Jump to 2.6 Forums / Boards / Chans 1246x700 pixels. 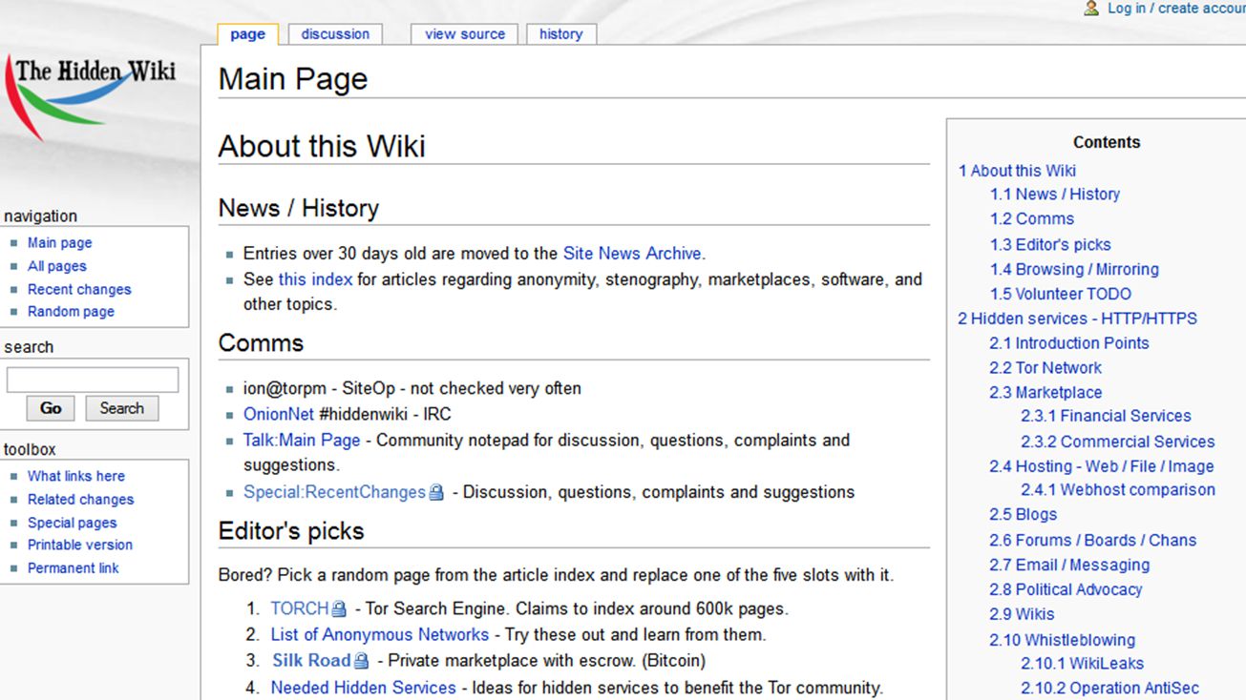(x=1092, y=541)
